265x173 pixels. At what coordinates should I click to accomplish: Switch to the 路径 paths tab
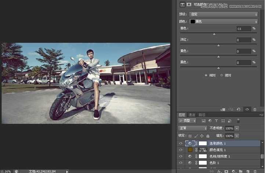click(202, 115)
